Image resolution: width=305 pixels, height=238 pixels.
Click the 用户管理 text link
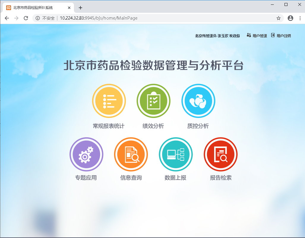(260, 36)
